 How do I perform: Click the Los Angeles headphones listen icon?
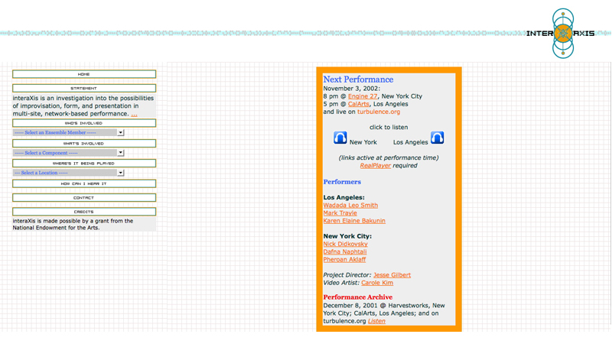[437, 138]
